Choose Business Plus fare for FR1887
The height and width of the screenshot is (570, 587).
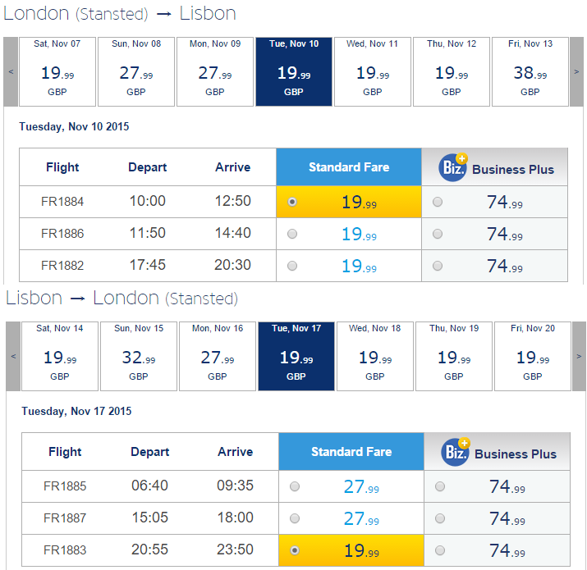pyautogui.click(x=440, y=518)
